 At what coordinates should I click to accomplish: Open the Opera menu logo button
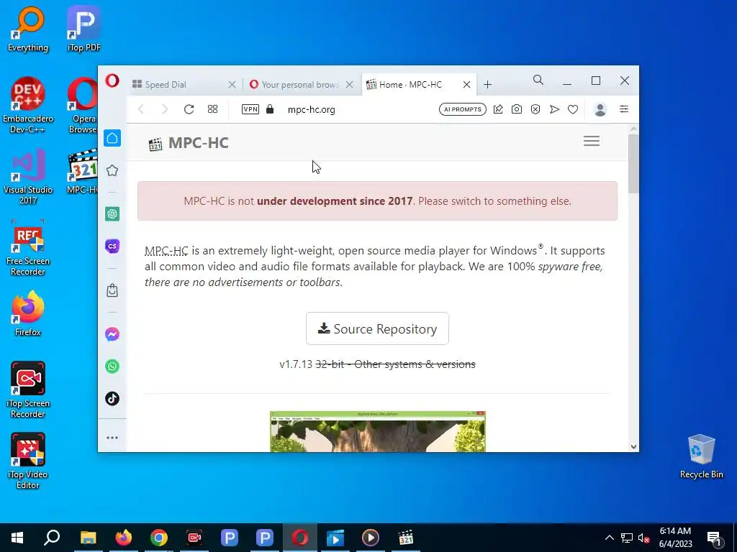pos(112,80)
